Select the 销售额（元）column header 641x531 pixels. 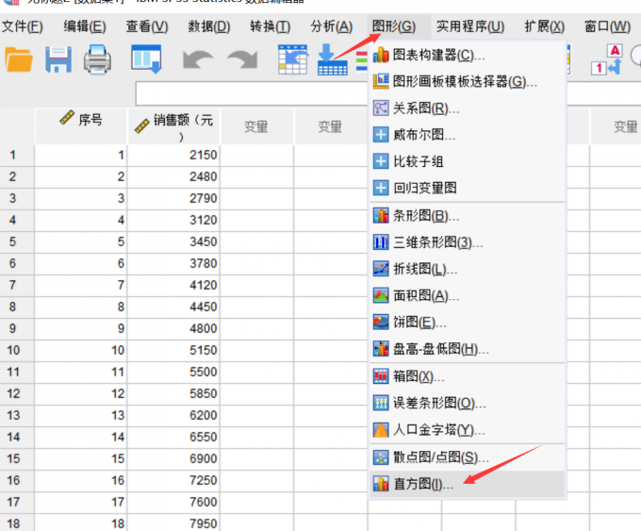click(174, 126)
